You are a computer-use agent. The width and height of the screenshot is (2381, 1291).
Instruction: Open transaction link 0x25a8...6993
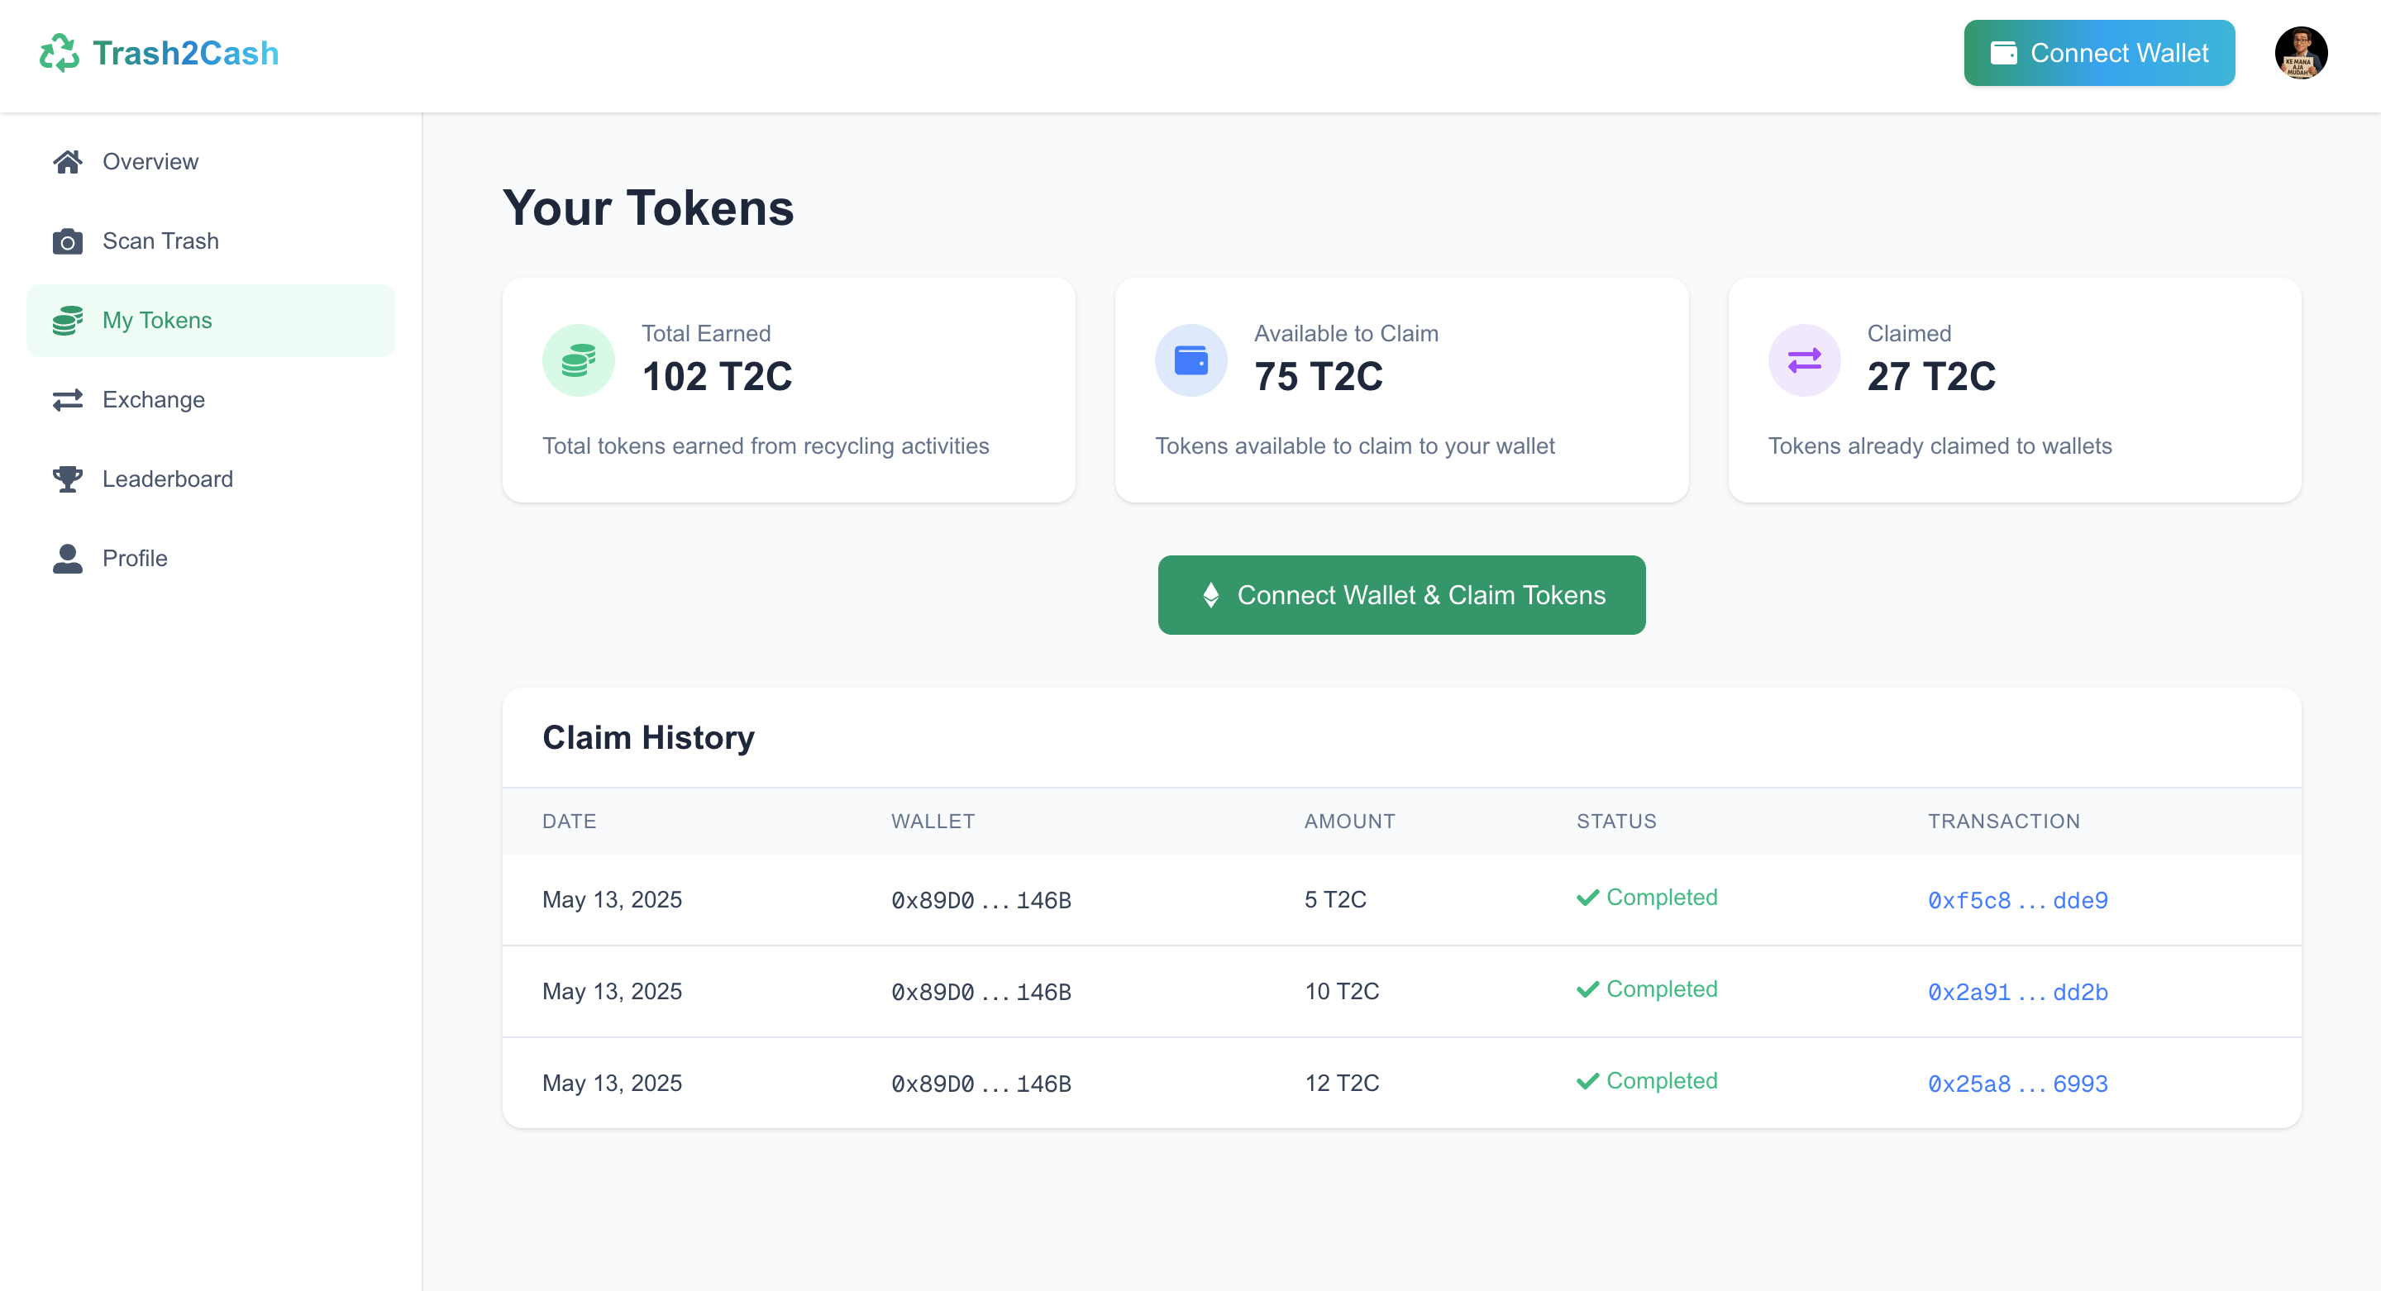click(x=2017, y=1083)
